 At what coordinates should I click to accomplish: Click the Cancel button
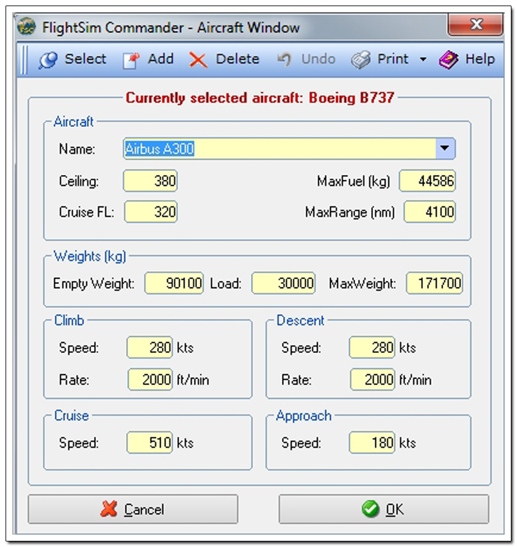tap(133, 509)
